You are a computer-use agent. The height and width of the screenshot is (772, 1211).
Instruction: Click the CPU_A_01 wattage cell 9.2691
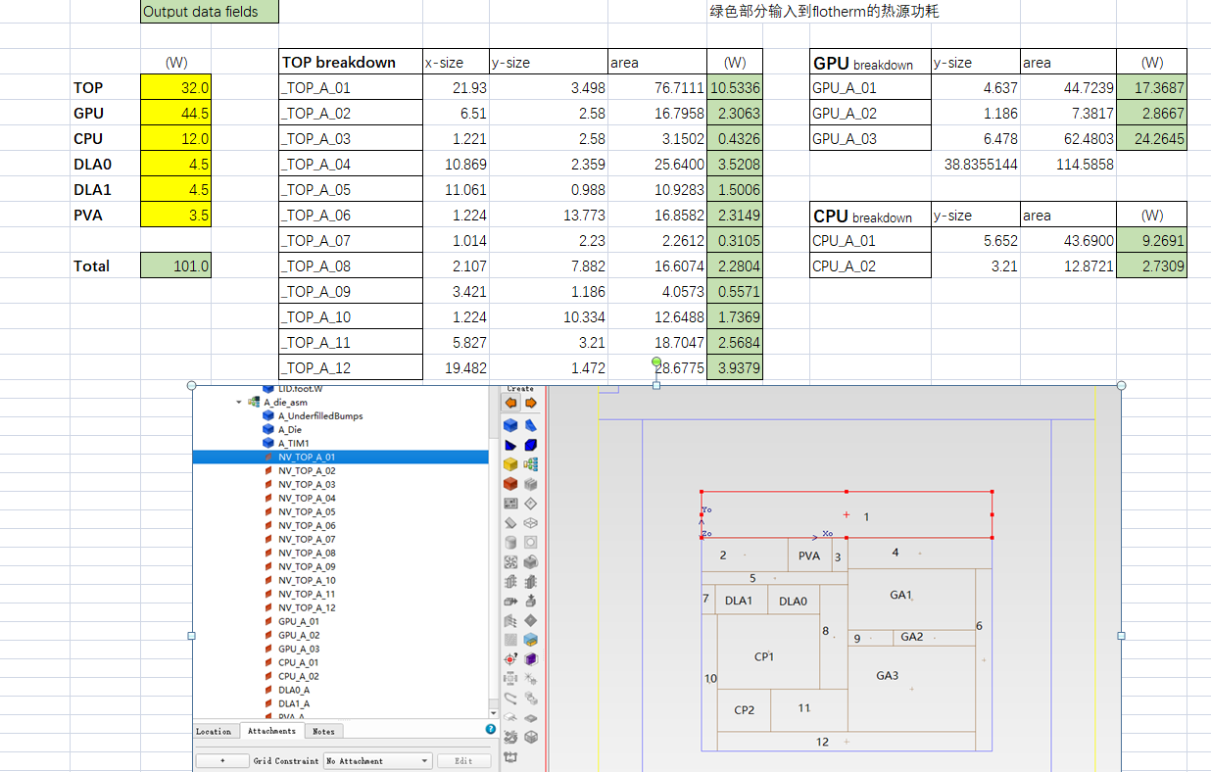(1151, 240)
